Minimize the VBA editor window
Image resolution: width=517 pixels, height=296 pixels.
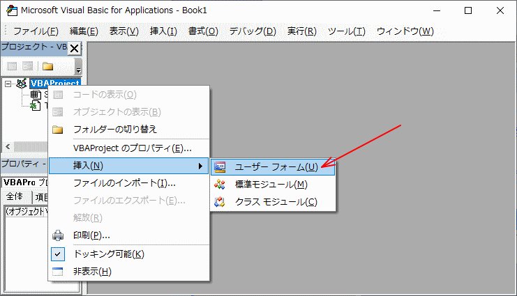coord(437,10)
